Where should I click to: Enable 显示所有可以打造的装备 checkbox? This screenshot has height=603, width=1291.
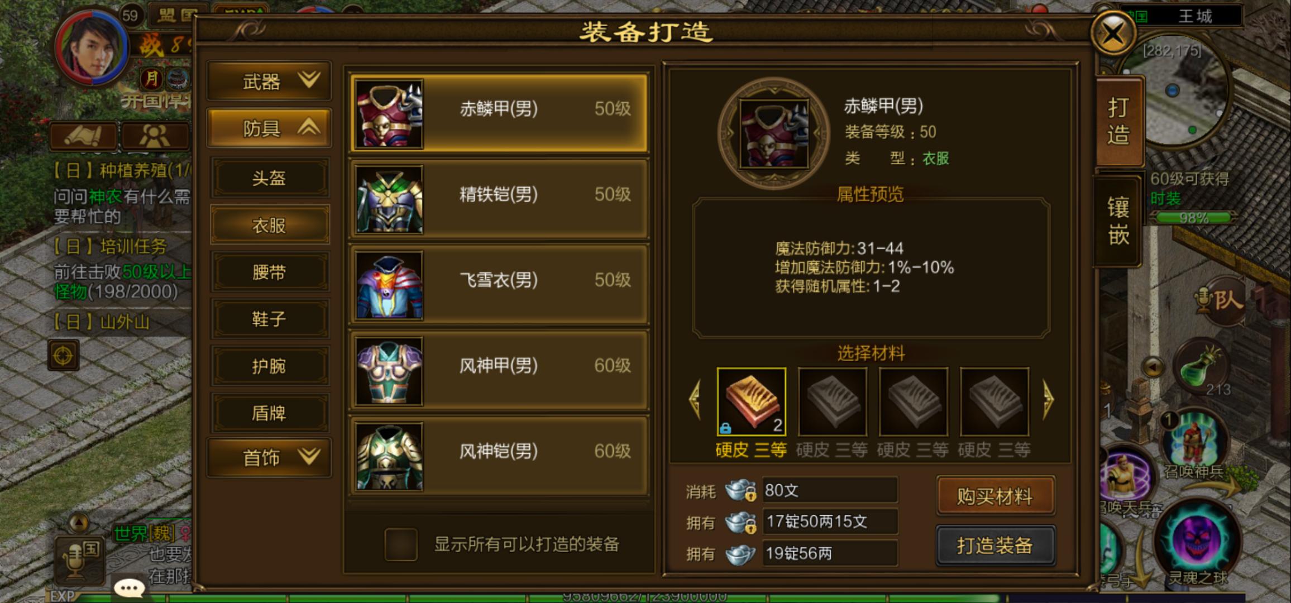[400, 544]
